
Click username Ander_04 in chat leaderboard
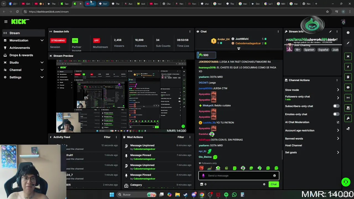[223, 39]
